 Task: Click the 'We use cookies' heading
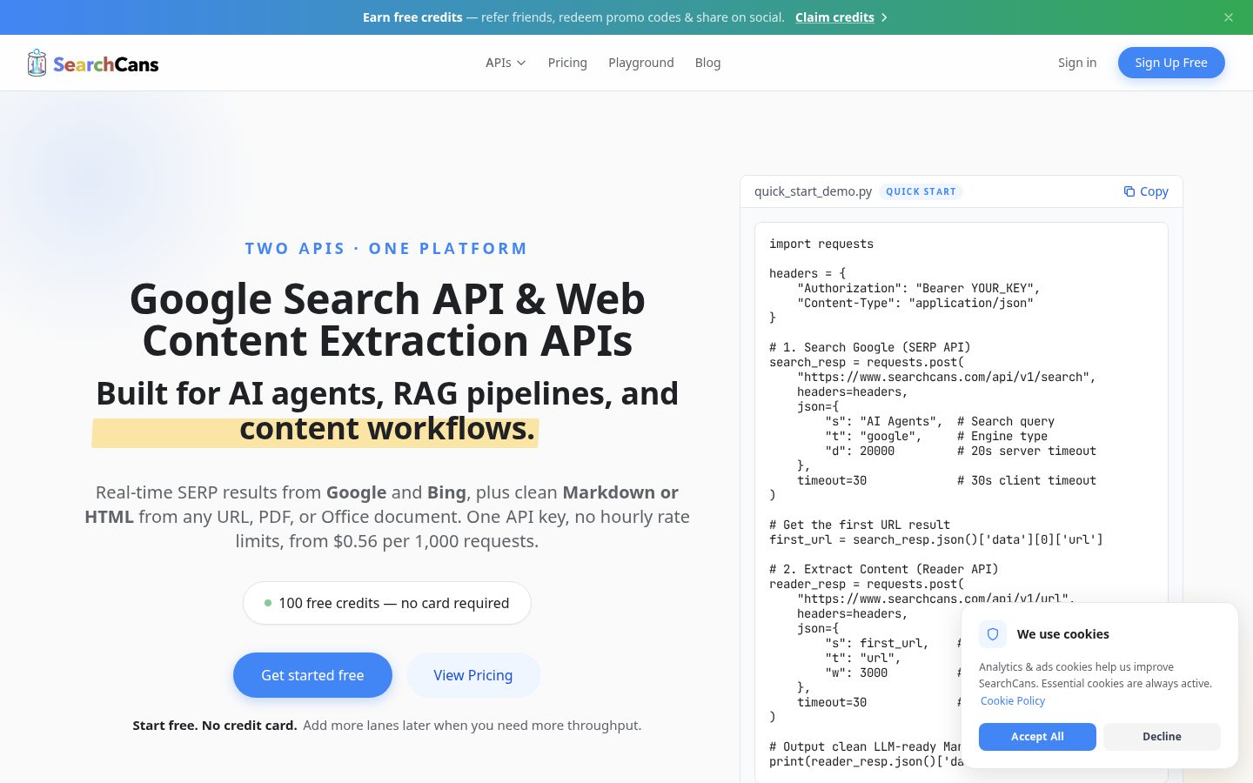point(1063,634)
